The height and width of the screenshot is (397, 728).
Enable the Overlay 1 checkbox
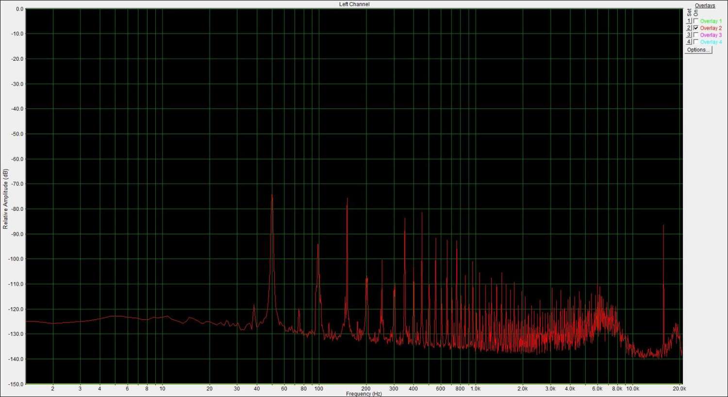tap(696, 21)
